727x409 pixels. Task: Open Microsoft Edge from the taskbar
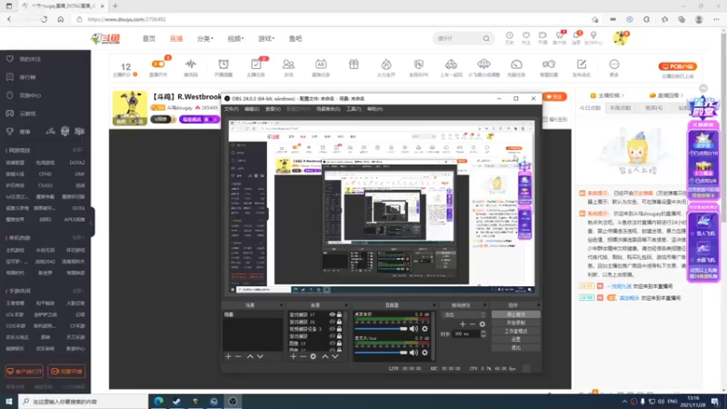158,401
